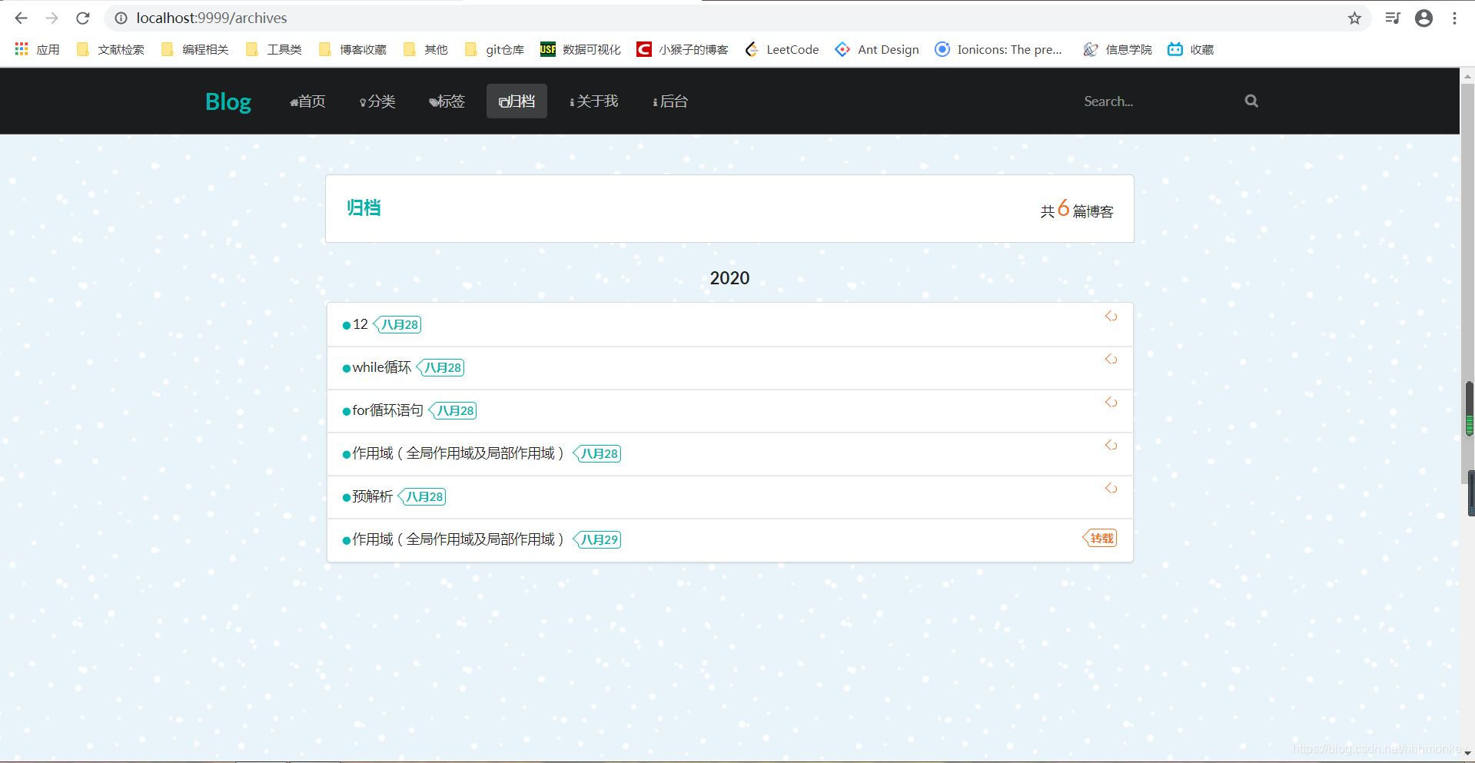Click the 八月28 date tag beside 12
This screenshot has width=1475, height=763.
coord(398,324)
